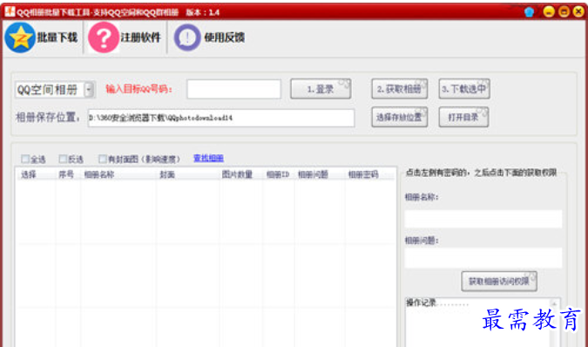Click the 选择存放位置 button
Viewport: 588px width, 347px height.
399,118
